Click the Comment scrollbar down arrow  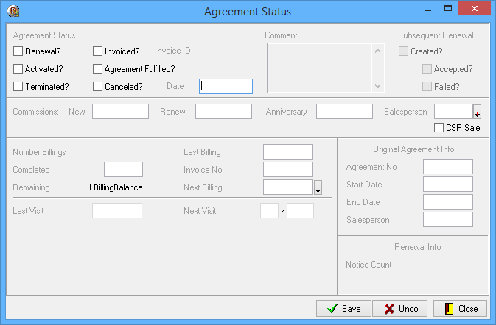377,85
